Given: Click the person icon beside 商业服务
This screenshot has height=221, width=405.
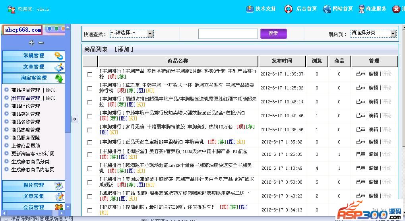Looking at the screenshot, I should pyautogui.click(x=361, y=9).
